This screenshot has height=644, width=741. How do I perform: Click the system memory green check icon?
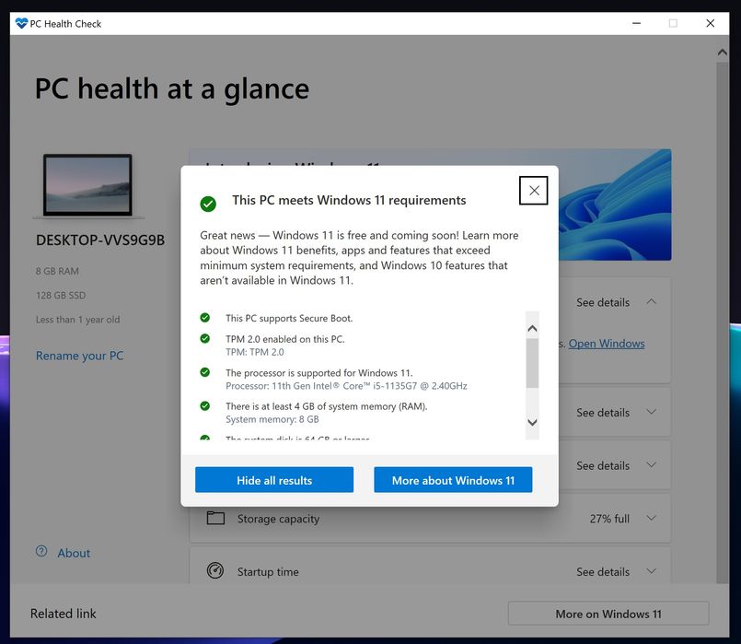(x=204, y=405)
